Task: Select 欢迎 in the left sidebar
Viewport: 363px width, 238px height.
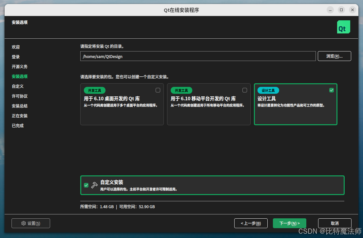Action: point(16,47)
